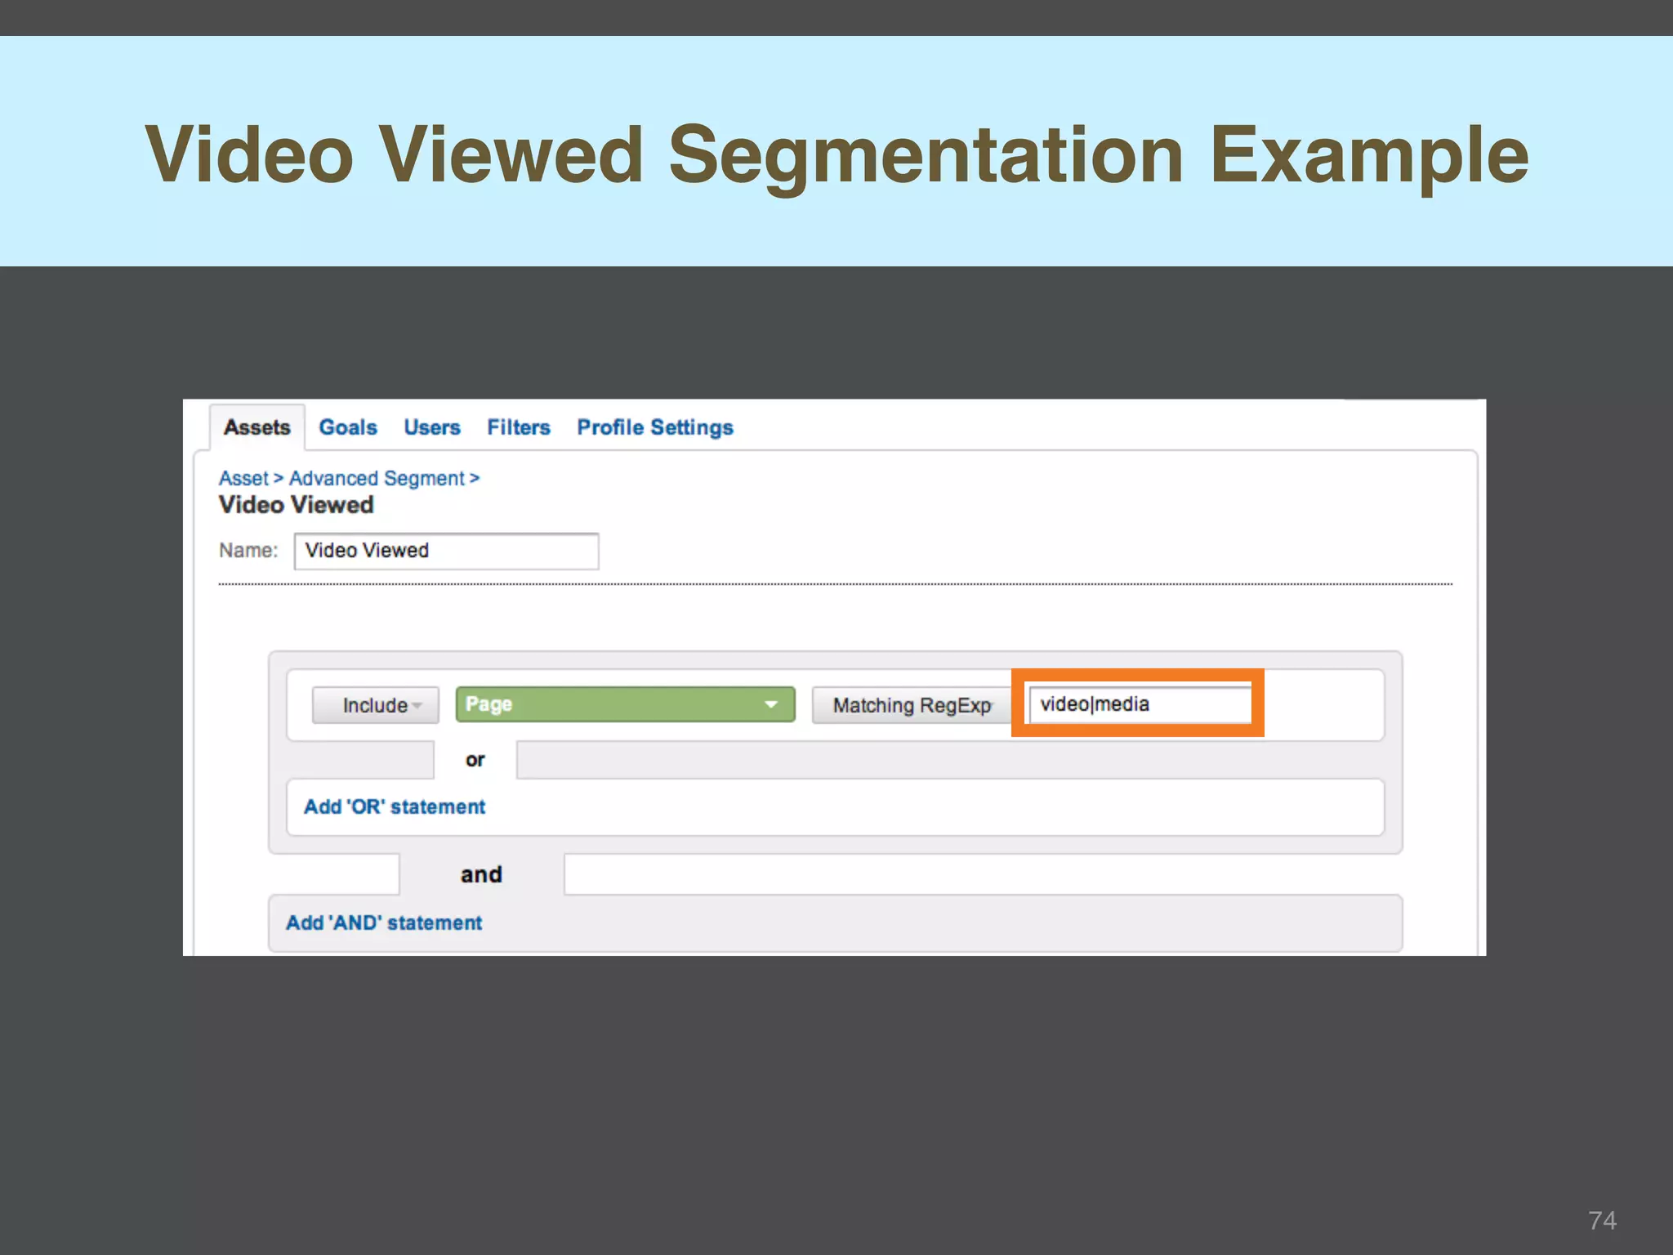This screenshot has height=1255, width=1673.
Task: Click the Video Viewed segment heading
Action: click(297, 505)
